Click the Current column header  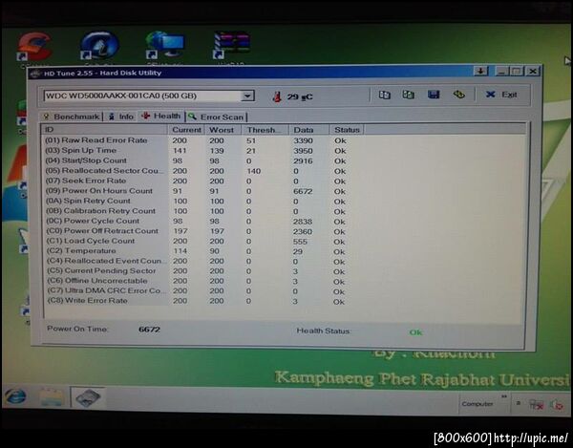coord(186,130)
